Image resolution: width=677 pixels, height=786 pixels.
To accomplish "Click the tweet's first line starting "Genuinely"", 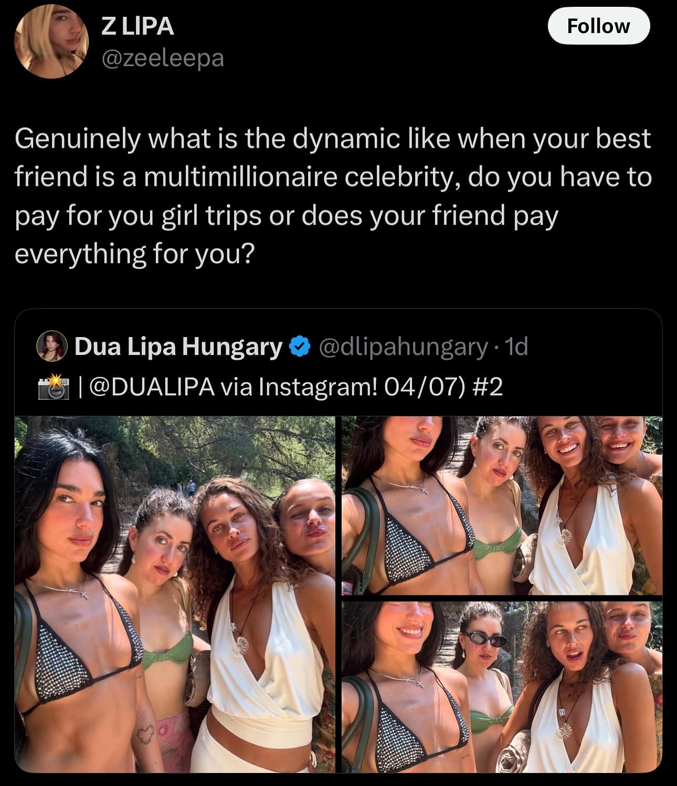I will [x=333, y=139].
